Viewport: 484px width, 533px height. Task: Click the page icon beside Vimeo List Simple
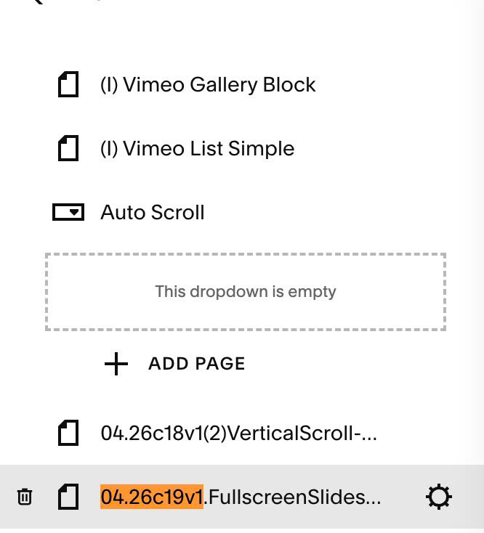tap(68, 149)
